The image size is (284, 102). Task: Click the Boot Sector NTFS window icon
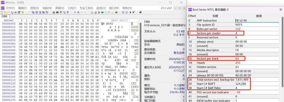190,9
